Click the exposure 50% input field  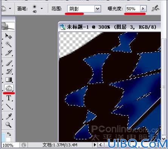(133, 9)
